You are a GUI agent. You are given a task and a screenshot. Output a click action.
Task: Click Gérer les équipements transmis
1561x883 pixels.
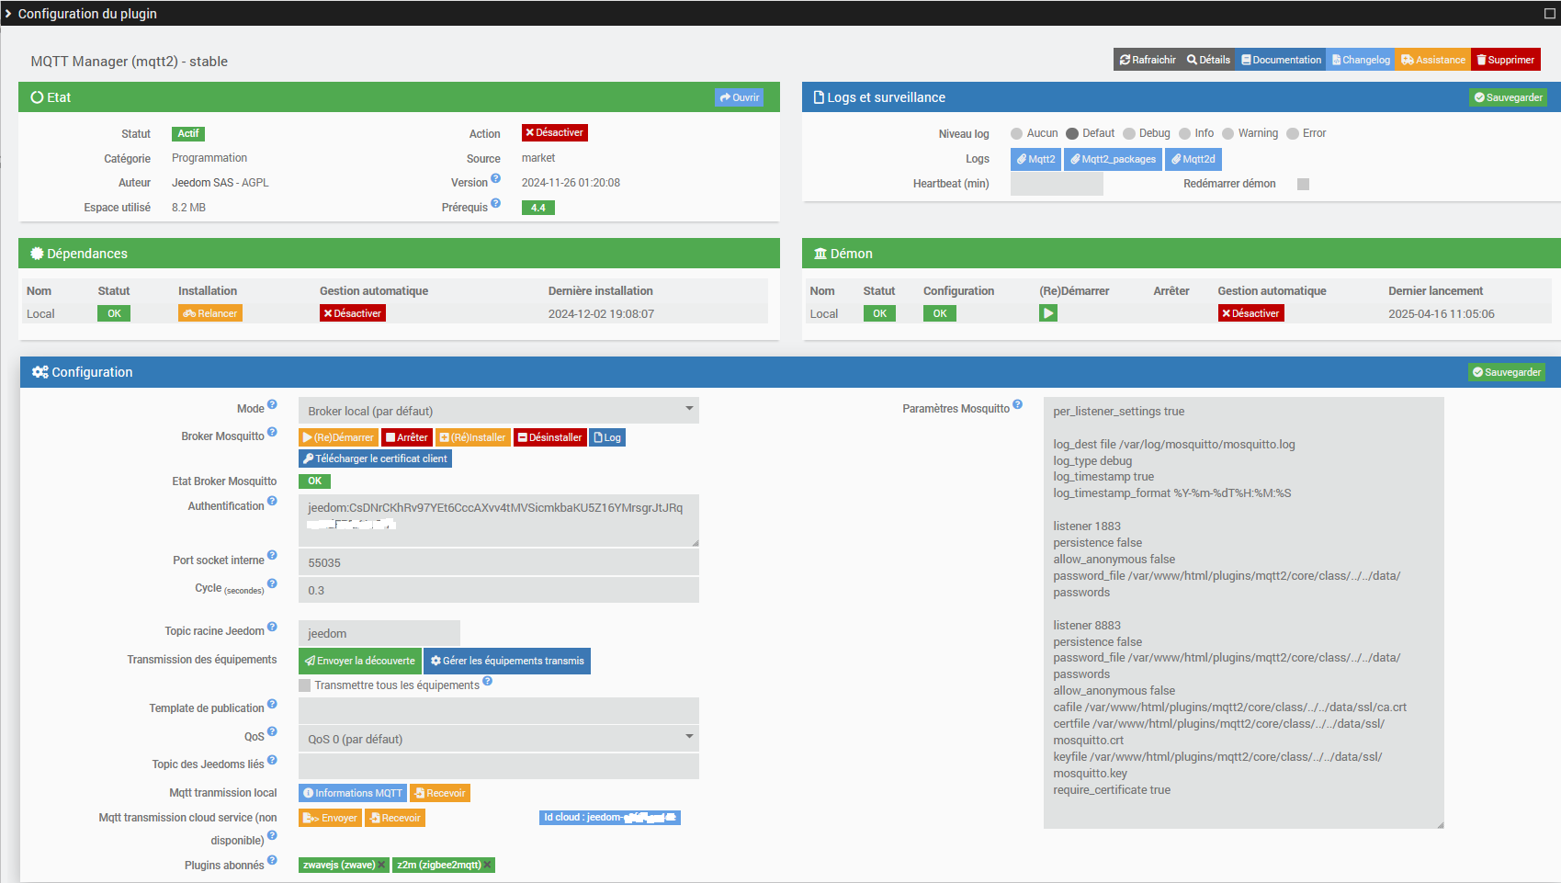click(x=507, y=661)
